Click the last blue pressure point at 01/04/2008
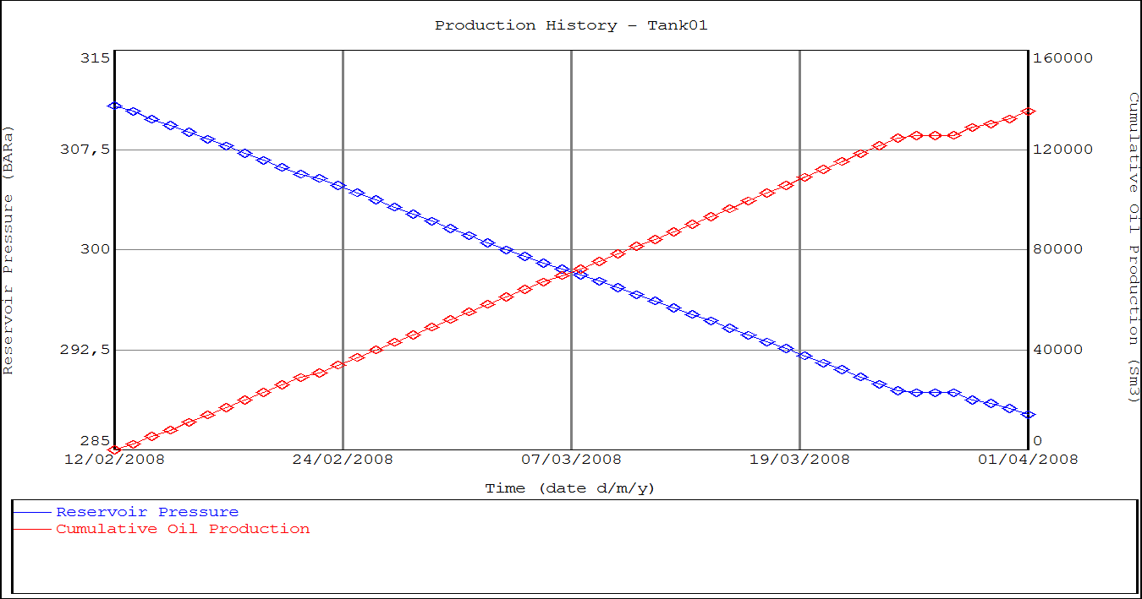 point(1028,415)
